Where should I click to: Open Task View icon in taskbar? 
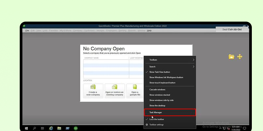point(42,128)
